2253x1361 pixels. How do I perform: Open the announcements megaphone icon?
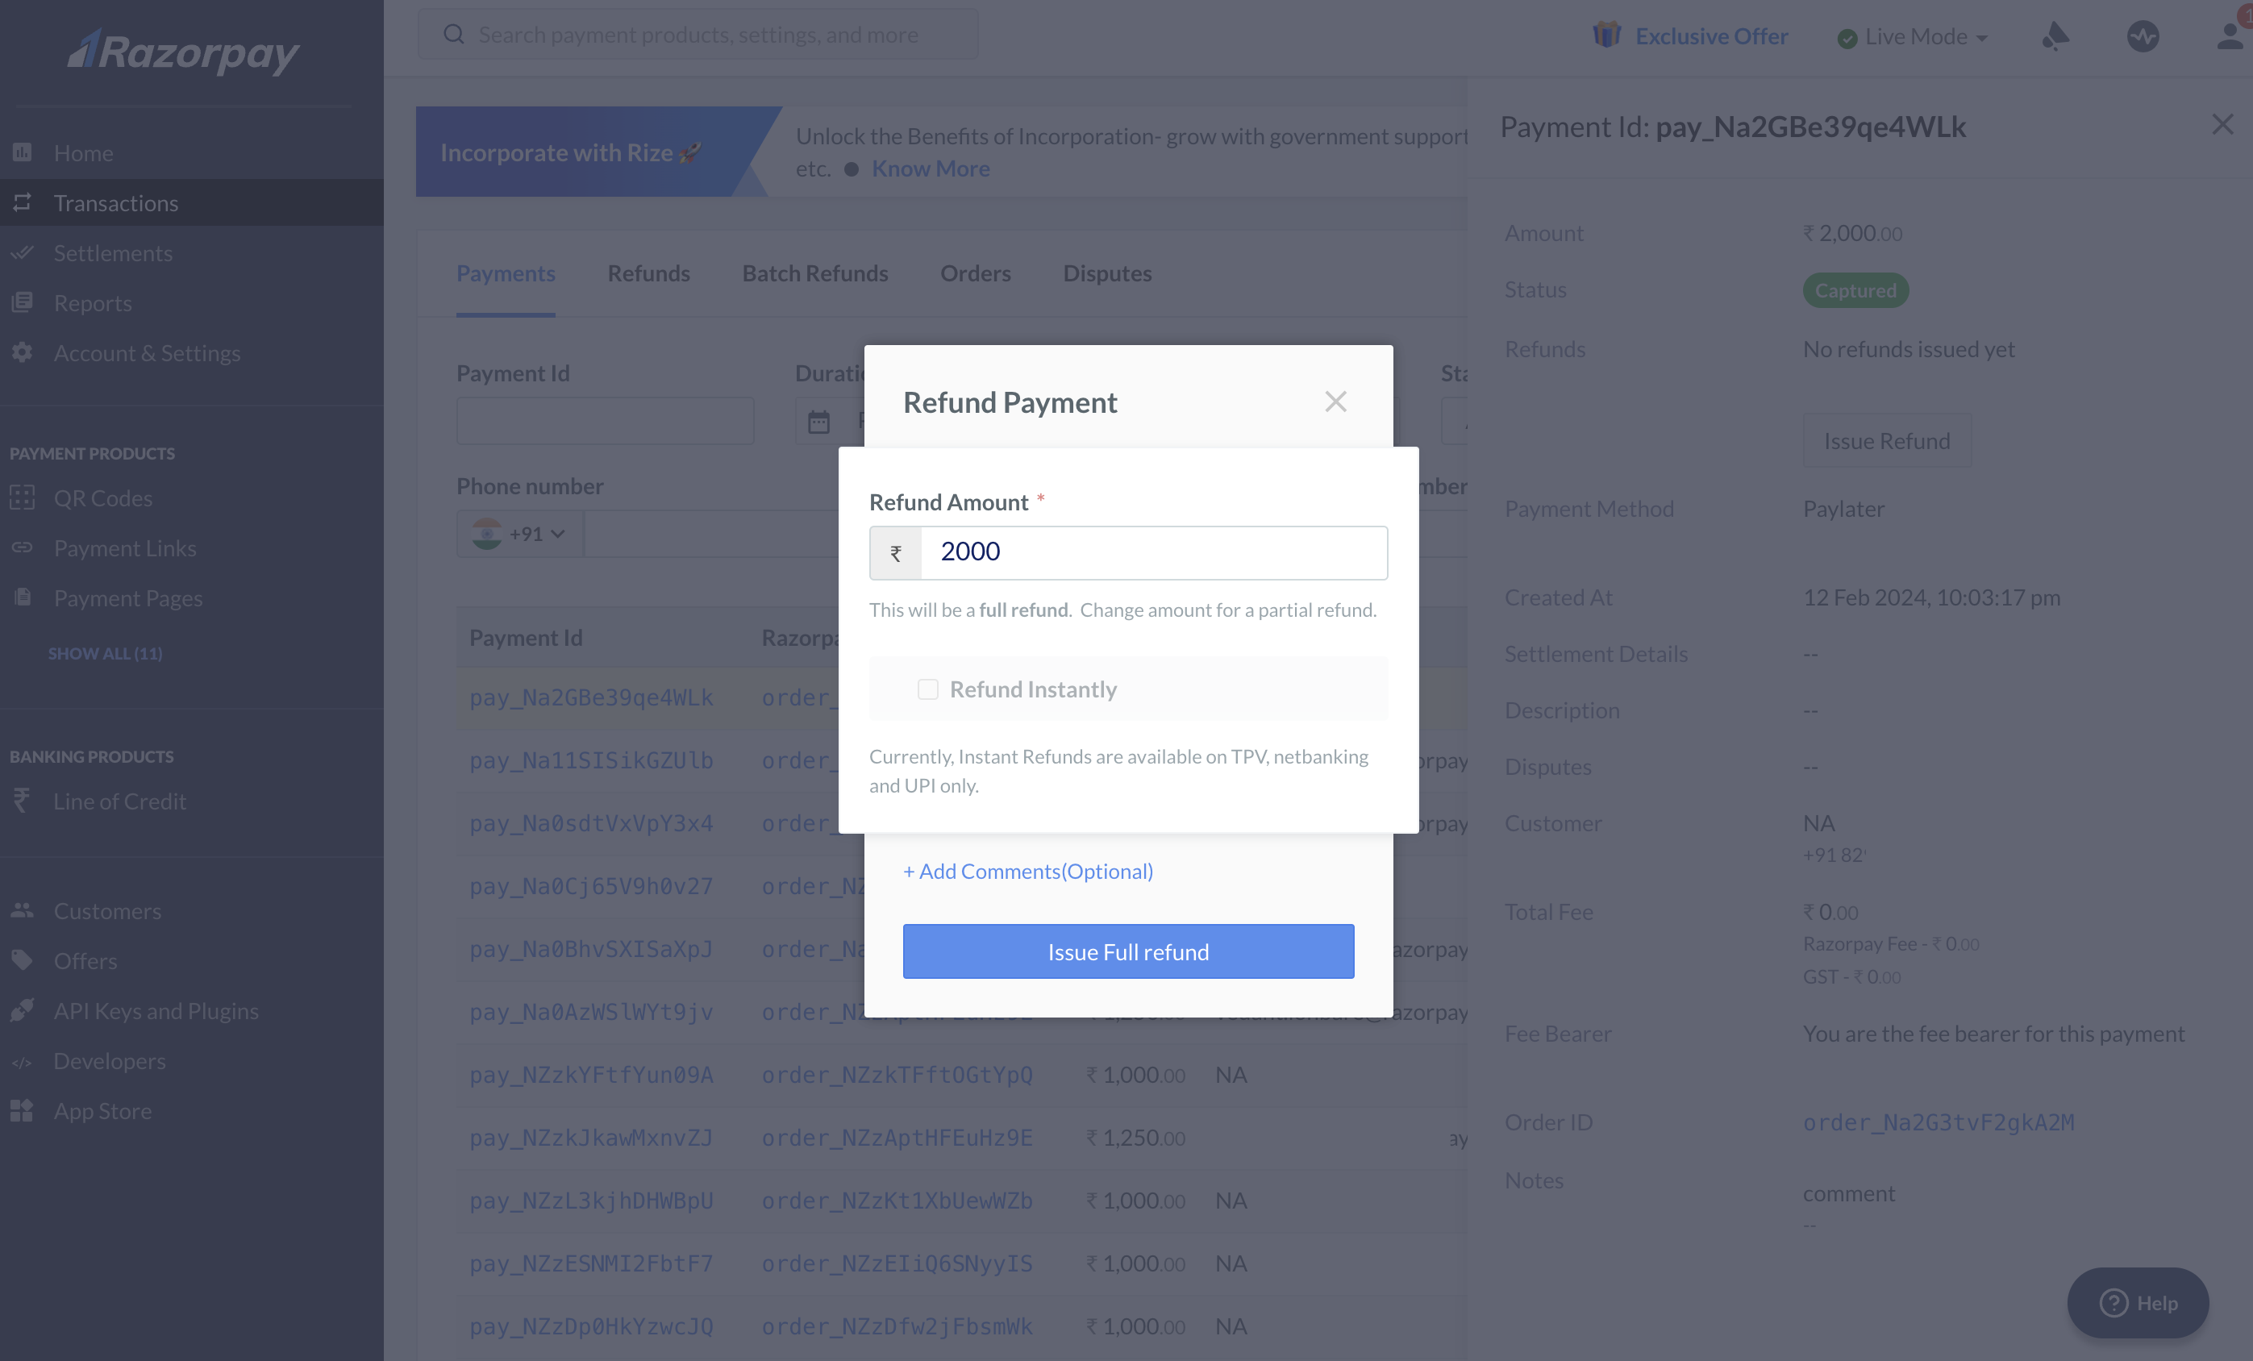(2055, 35)
